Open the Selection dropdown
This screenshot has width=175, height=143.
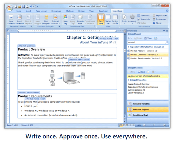(x=144, y=15)
